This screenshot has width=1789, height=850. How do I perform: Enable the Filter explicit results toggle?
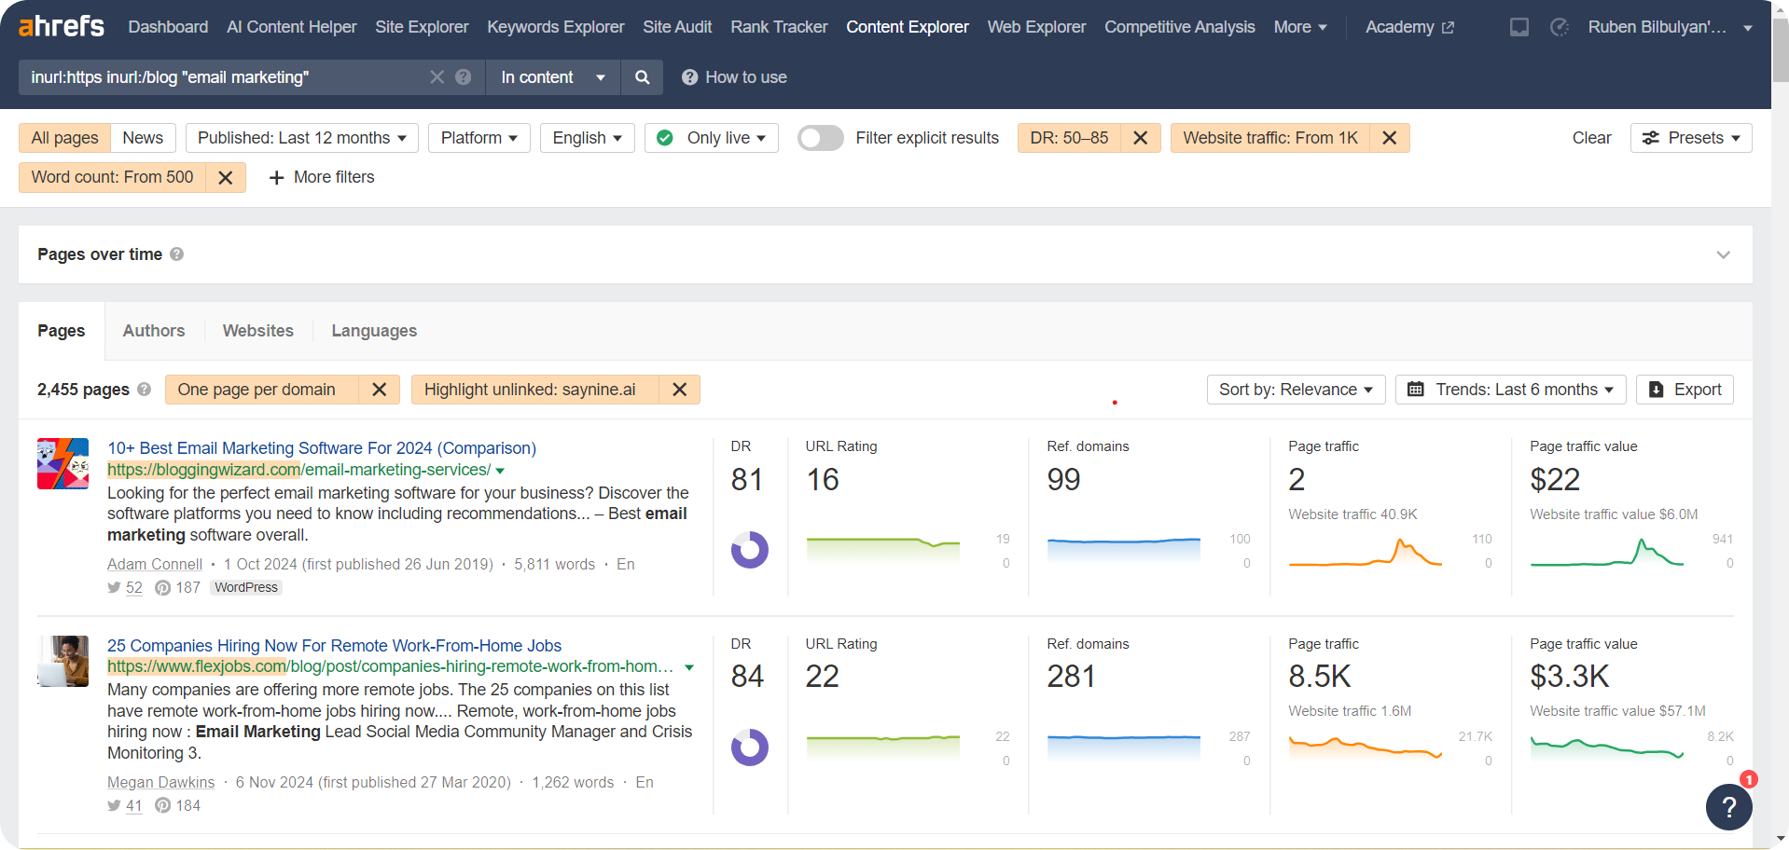[820, 137]
